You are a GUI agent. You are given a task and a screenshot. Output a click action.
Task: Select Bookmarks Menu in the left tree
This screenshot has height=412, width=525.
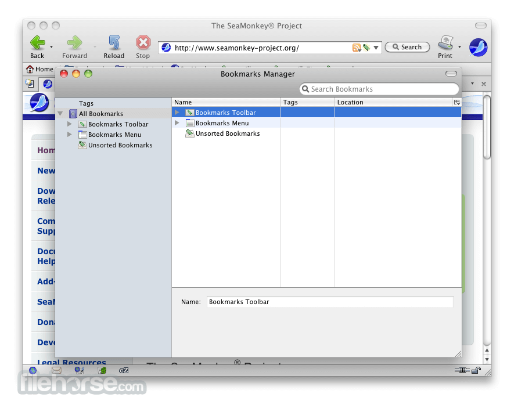pyautogui.click(x=115, y=135)
